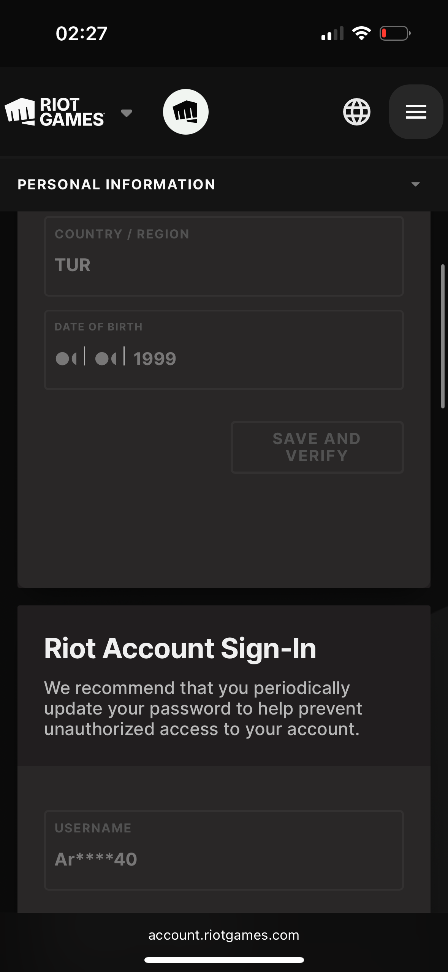Tap the low battery indicator icon

(x=395, y=33)
